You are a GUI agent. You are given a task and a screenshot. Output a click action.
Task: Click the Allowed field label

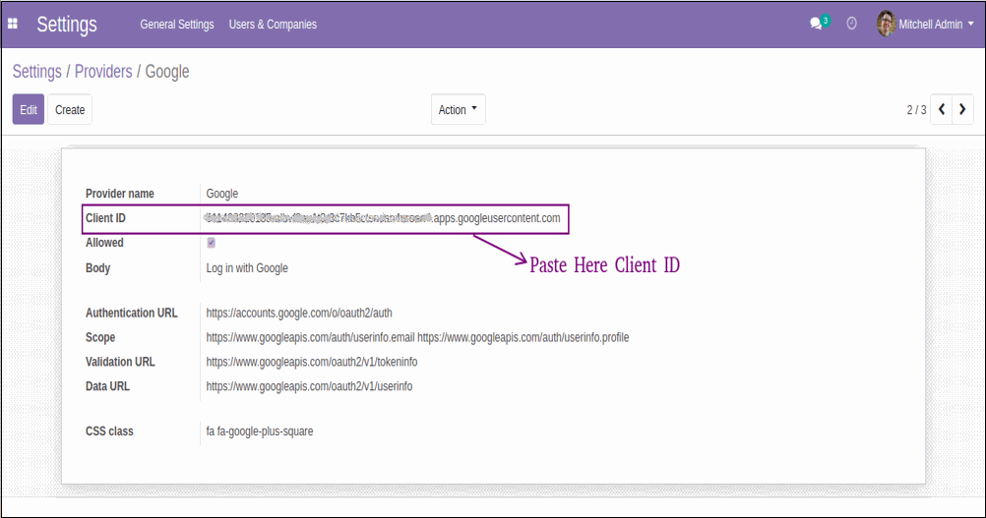[104, 243]
